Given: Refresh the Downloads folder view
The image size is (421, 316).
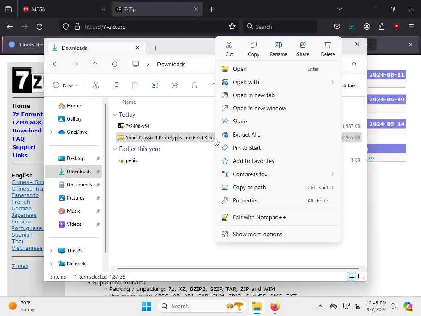Looking at the screenshot, I should click(115, 64).
